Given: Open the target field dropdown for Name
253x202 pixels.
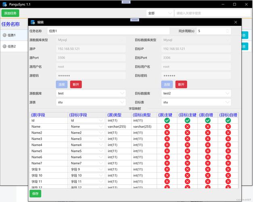Looking at the screenshot, I should point(87,126).
